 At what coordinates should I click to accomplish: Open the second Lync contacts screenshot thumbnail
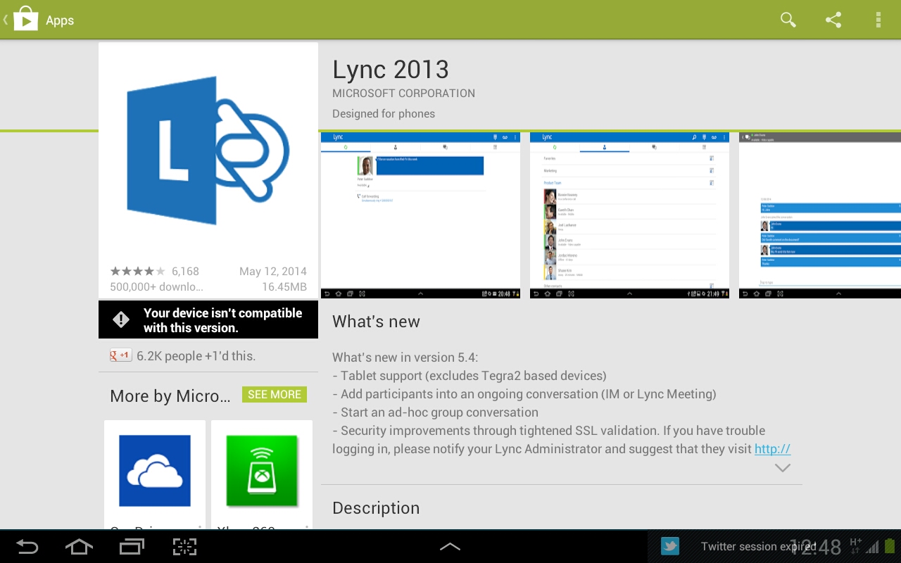pyautogui.click(x=629, y=215)
